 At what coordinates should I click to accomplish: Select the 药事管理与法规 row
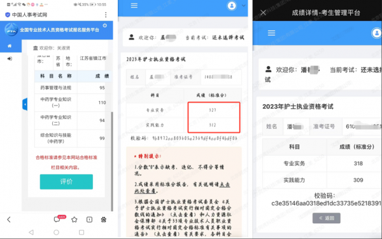coord(73,88)
